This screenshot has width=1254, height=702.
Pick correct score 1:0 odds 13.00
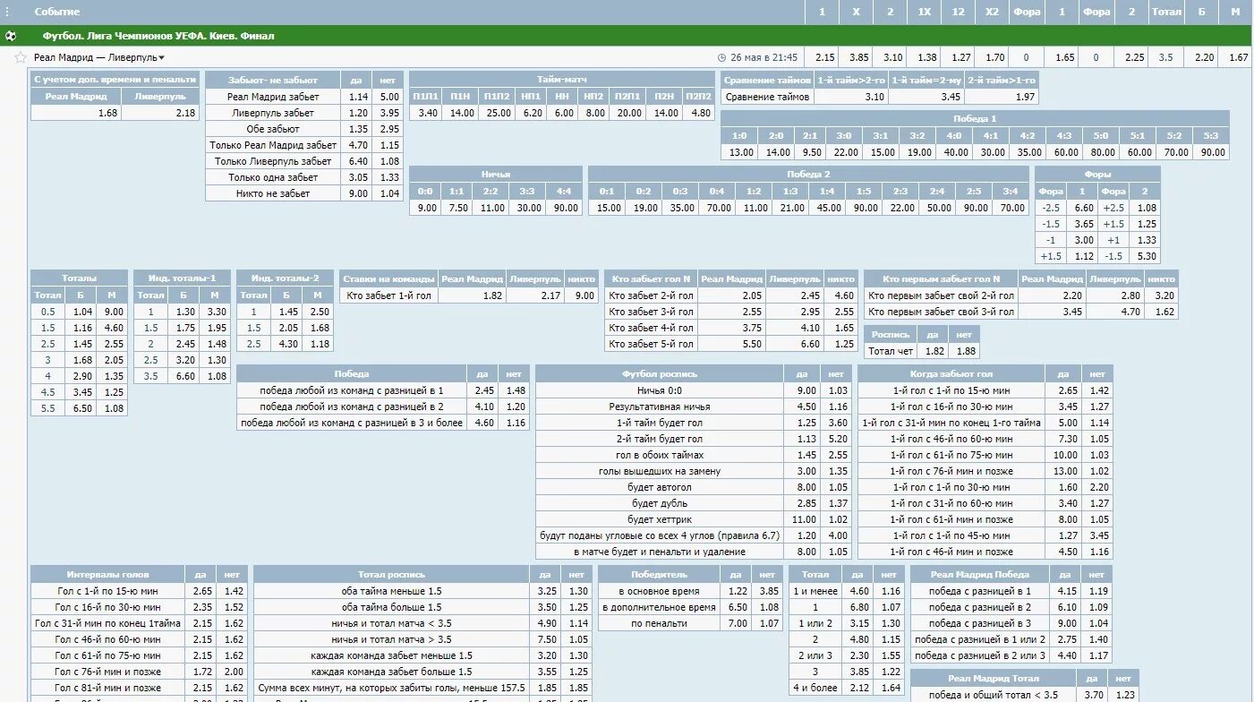(741, 152)
